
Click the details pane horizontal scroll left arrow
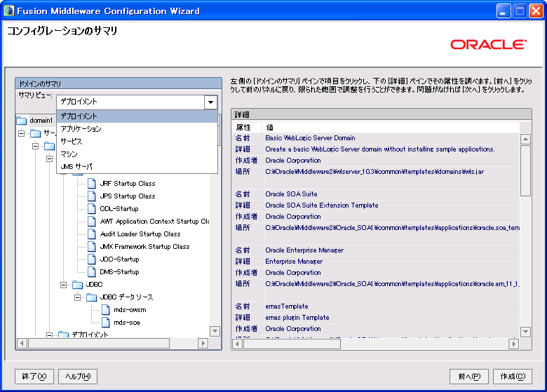[x=237, y=344]
